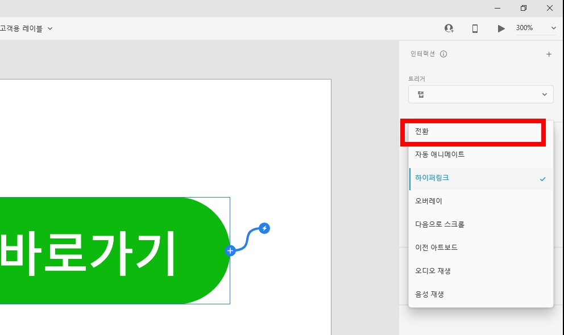Open the mobile device preview icon
The width and height of the screenshot is (564, 335).
click(475, 28)
